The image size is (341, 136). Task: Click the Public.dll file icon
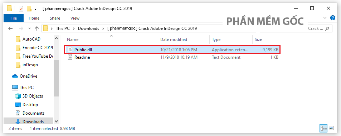point(70,50)
